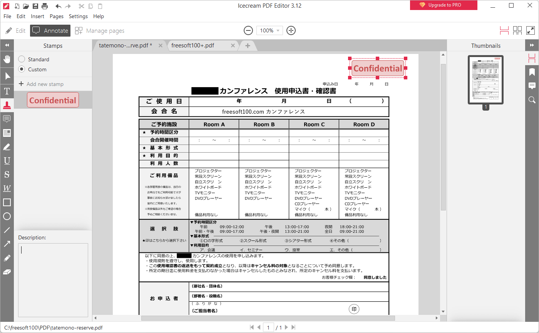Open the 100% zoom dropdown

click(269, 30)
